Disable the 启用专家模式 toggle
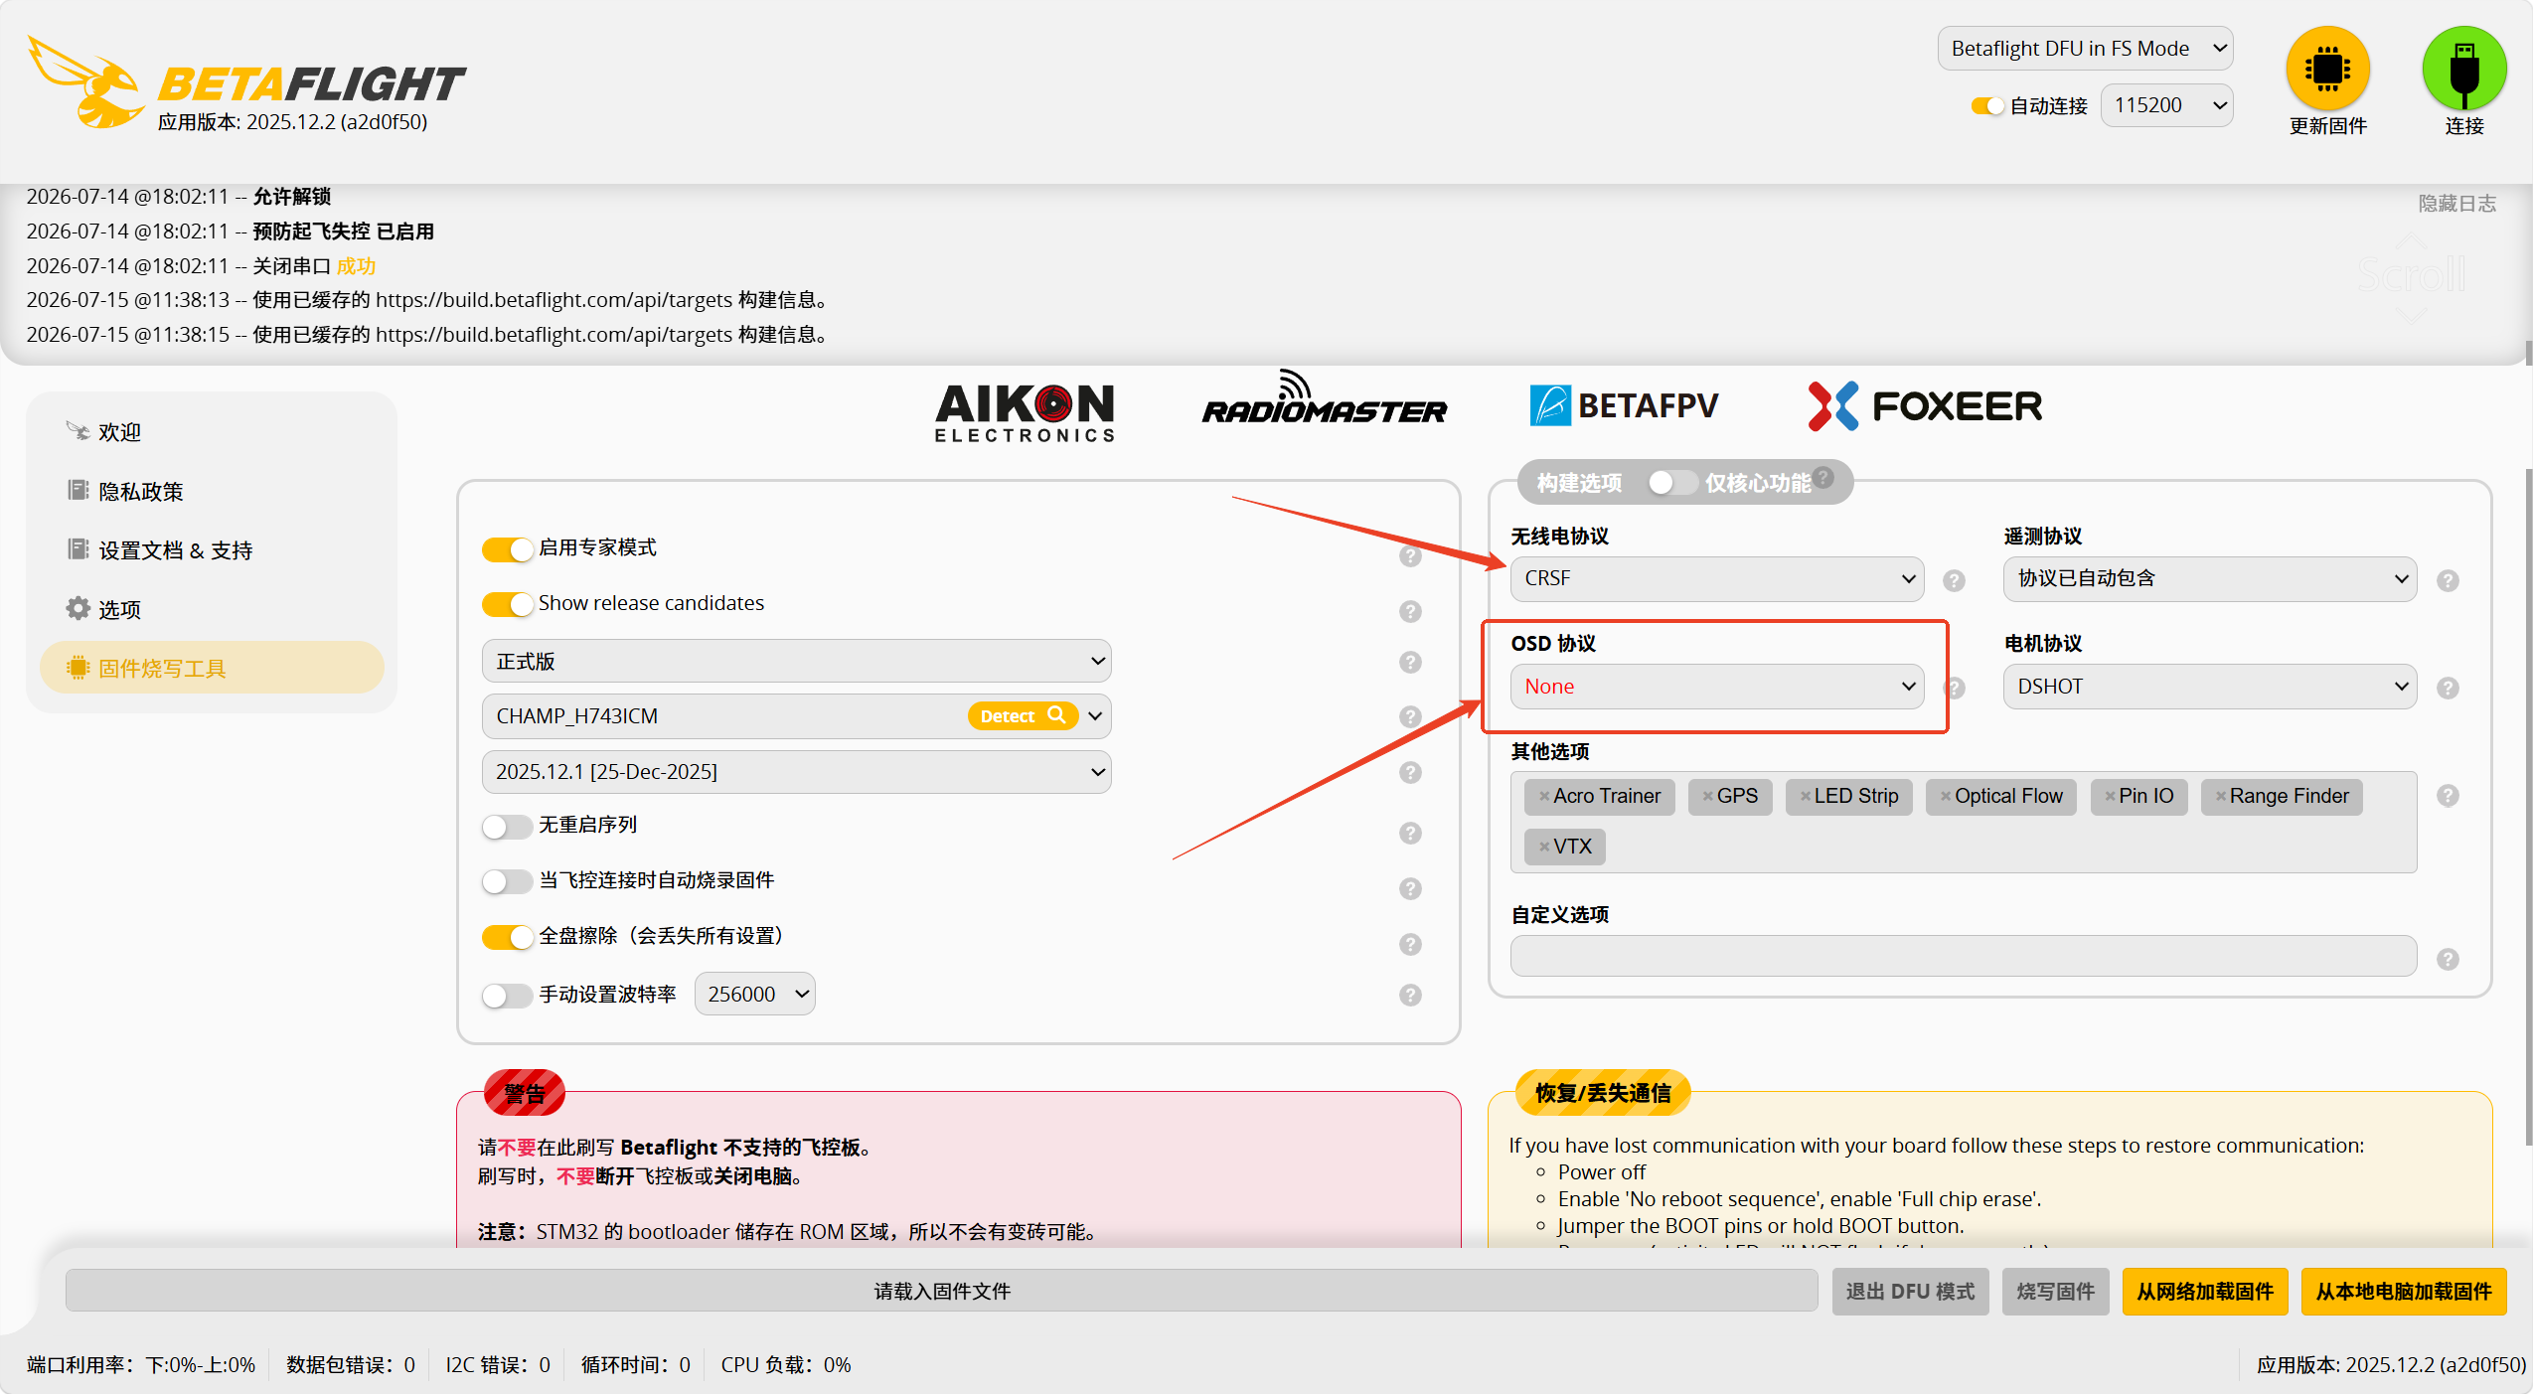Image resolution: width=2533 pixels, height=1394 pixels. pos(508,548)
